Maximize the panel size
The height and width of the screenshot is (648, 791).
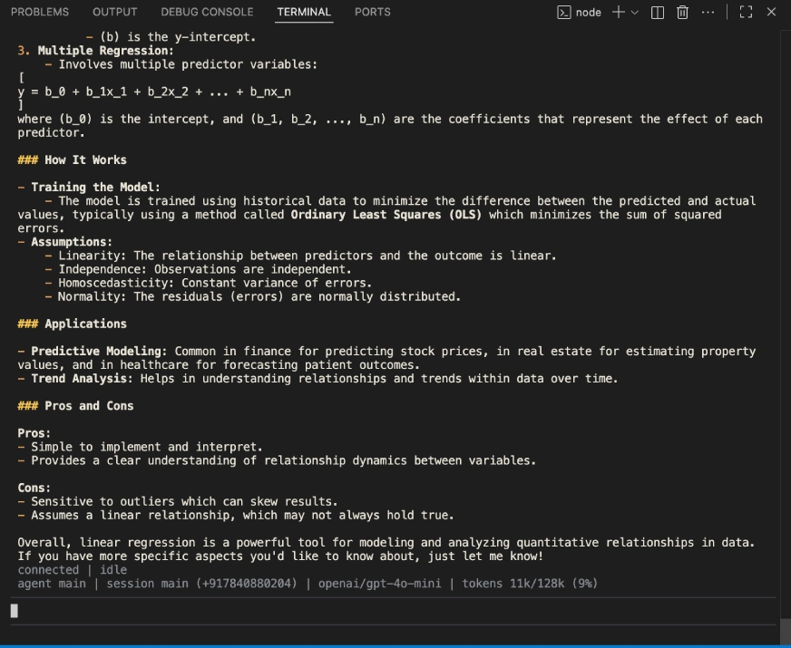tap(747, 13)
